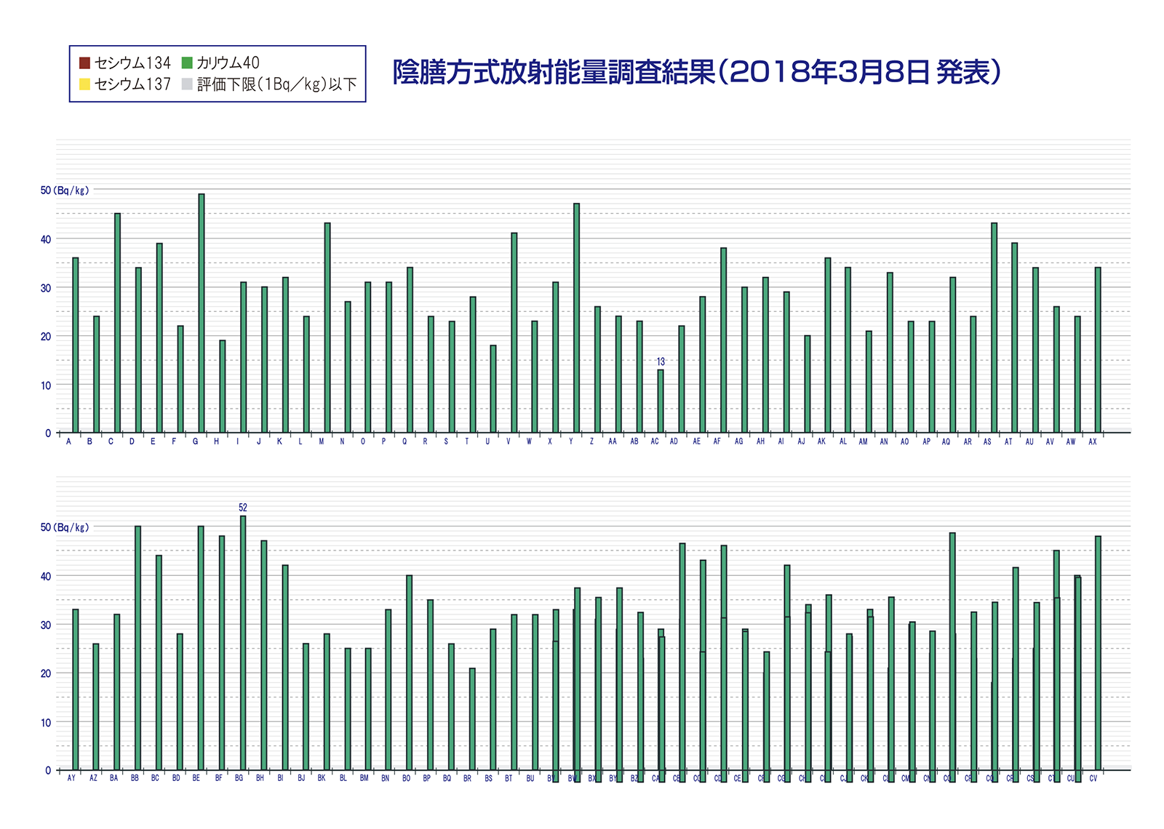Select the green bar for sample AF
1164x829 pixels.
pos(723,340)
